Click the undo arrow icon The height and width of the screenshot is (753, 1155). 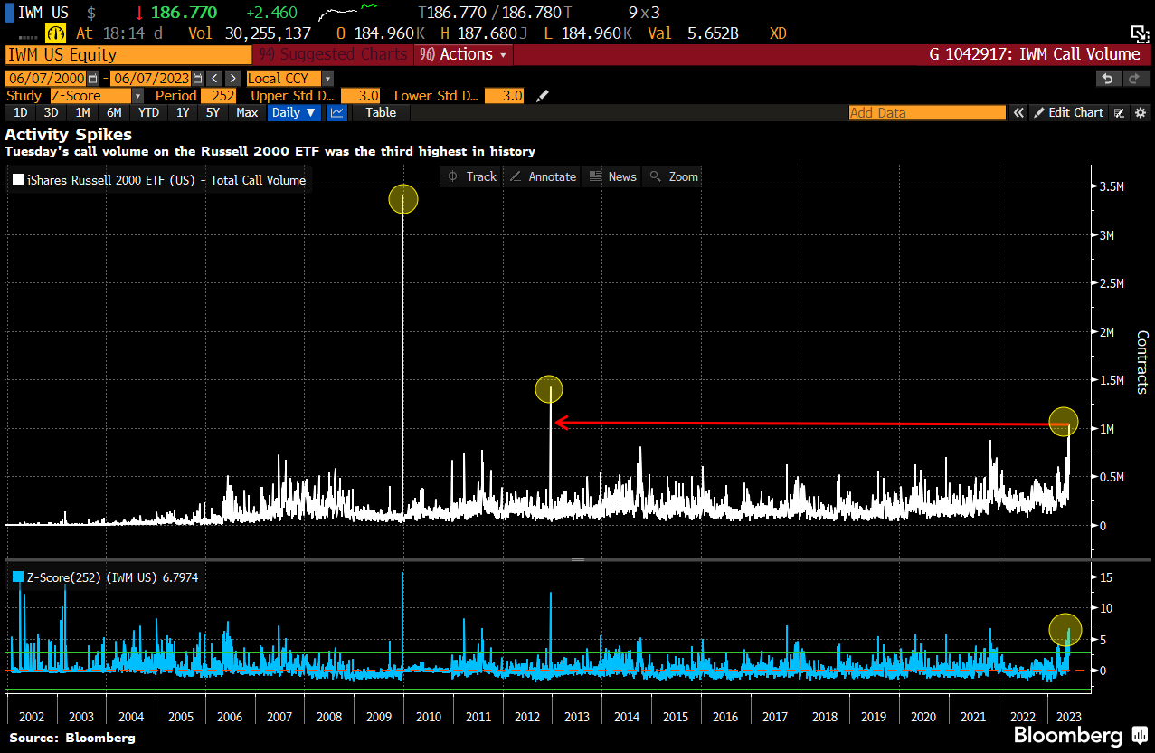click(x=1108, y=79)
